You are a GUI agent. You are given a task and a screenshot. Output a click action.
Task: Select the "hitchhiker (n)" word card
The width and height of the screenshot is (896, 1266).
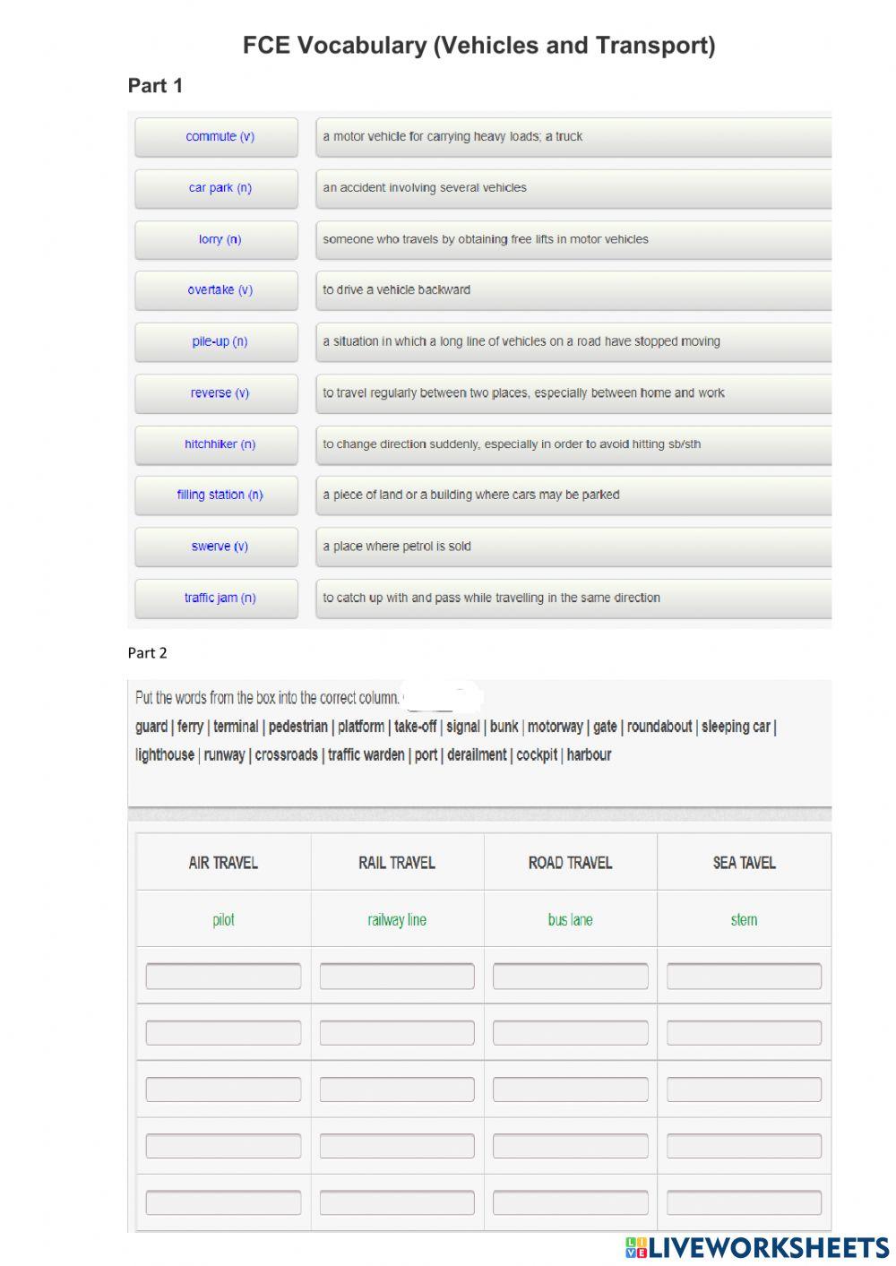click(x=216, y=444)
